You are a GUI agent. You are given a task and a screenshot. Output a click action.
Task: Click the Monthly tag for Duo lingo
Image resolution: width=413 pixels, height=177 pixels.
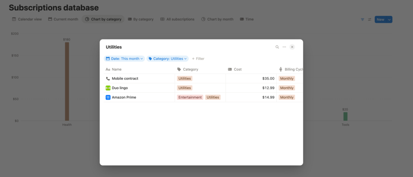pos(287,88)
